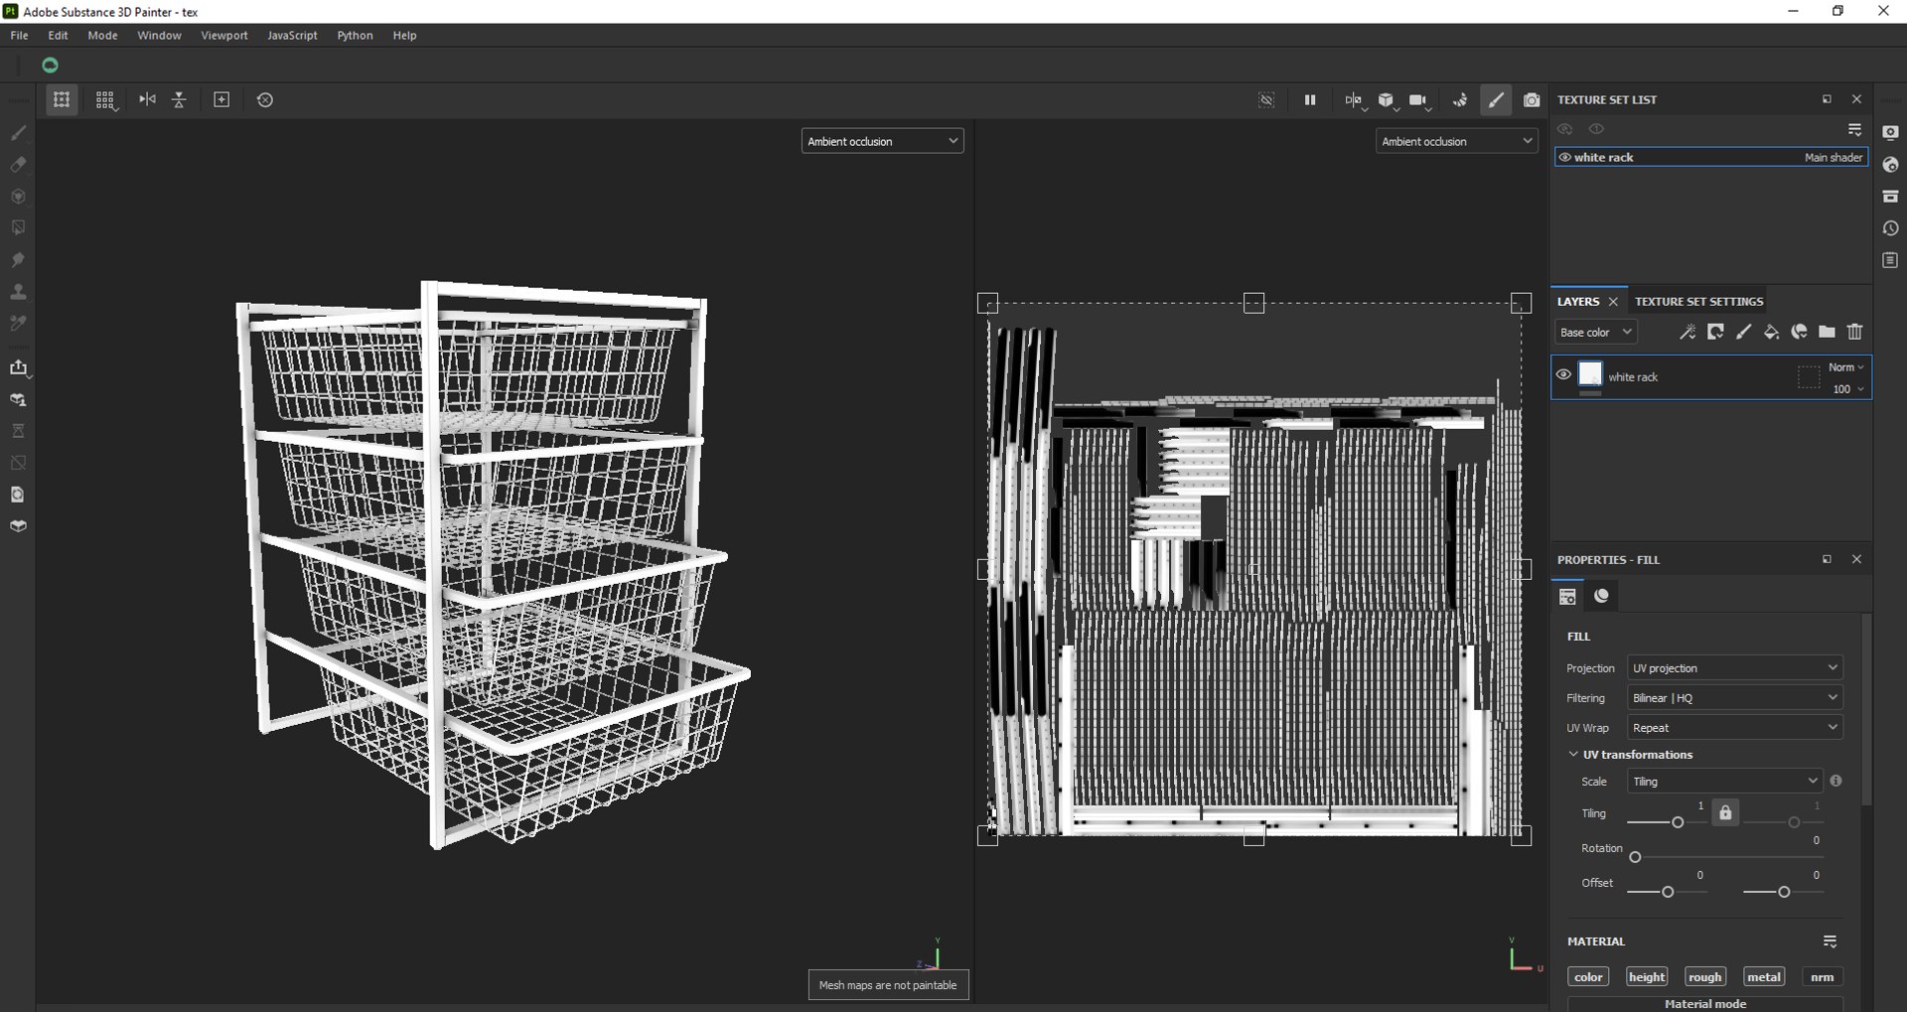Open the History panel clock icon
Screen dimensions: 1907x1012
coord(1890,228)
